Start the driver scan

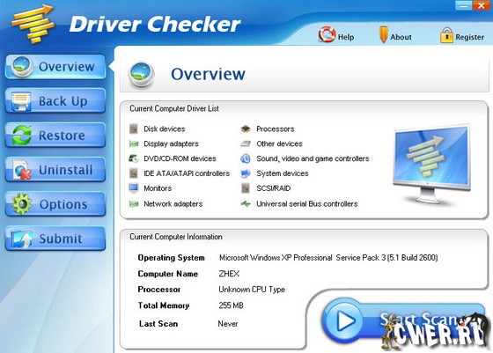(x=403, y=321)
